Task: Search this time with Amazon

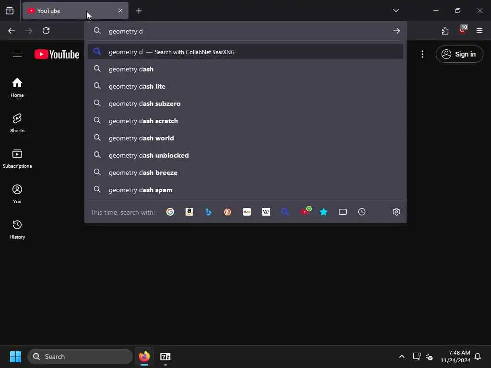Action: (189, 212)
